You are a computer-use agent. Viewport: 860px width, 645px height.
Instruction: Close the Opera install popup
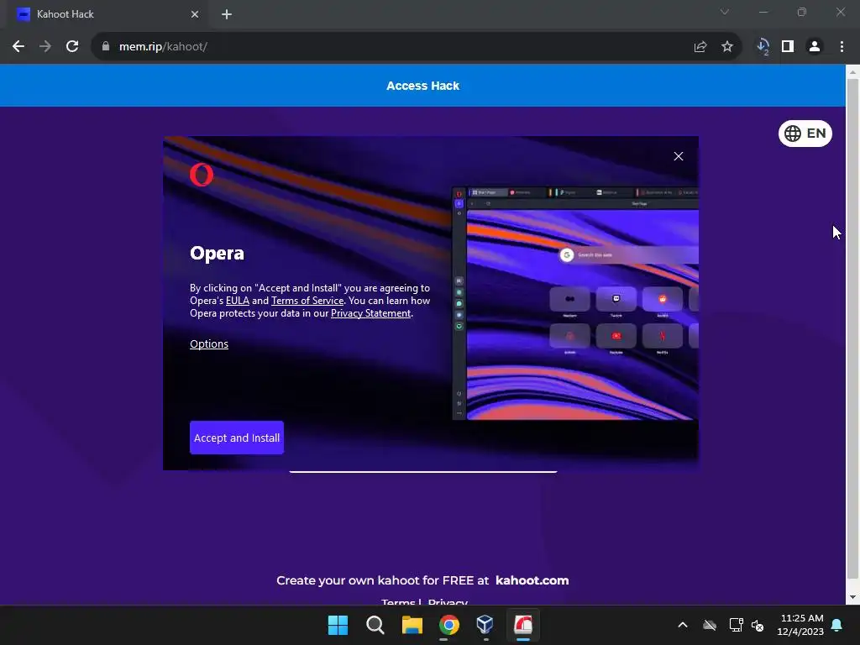coord(679,156)
